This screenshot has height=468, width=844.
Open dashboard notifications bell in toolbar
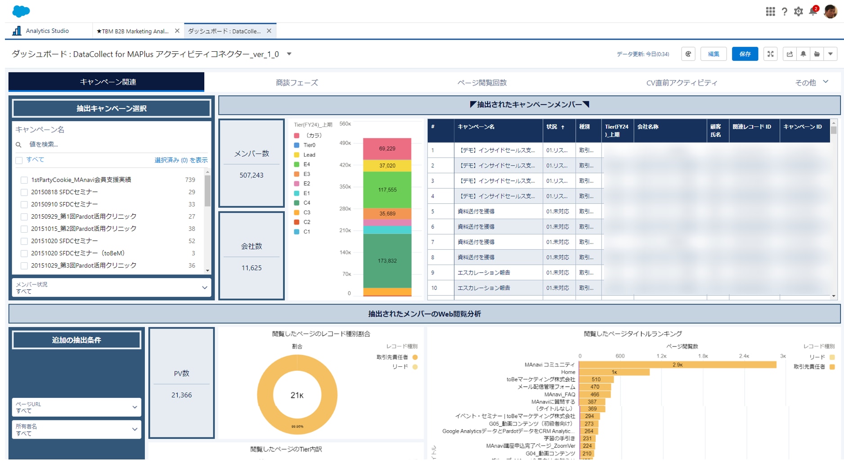pyautogui.click(x=803, y=54)
